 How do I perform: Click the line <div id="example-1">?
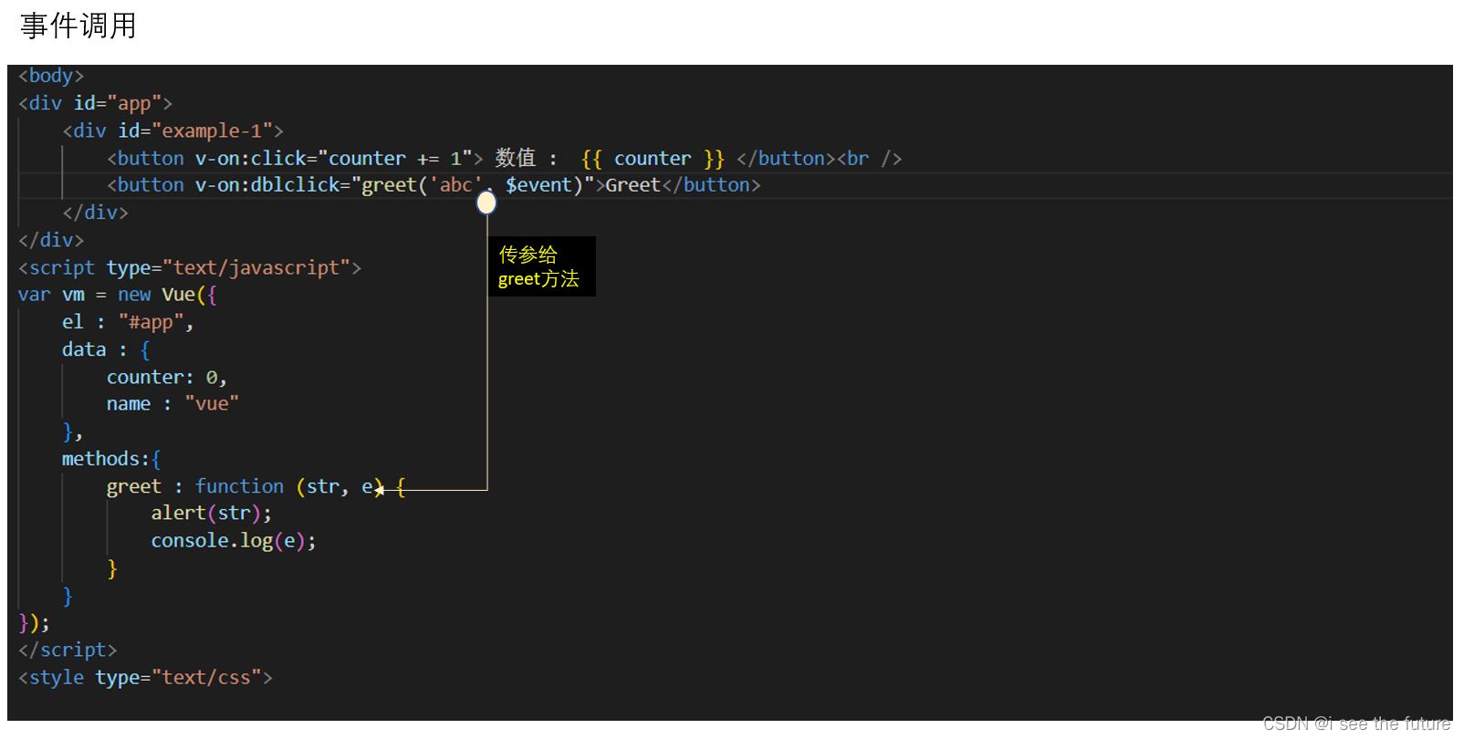coord(173,130)
